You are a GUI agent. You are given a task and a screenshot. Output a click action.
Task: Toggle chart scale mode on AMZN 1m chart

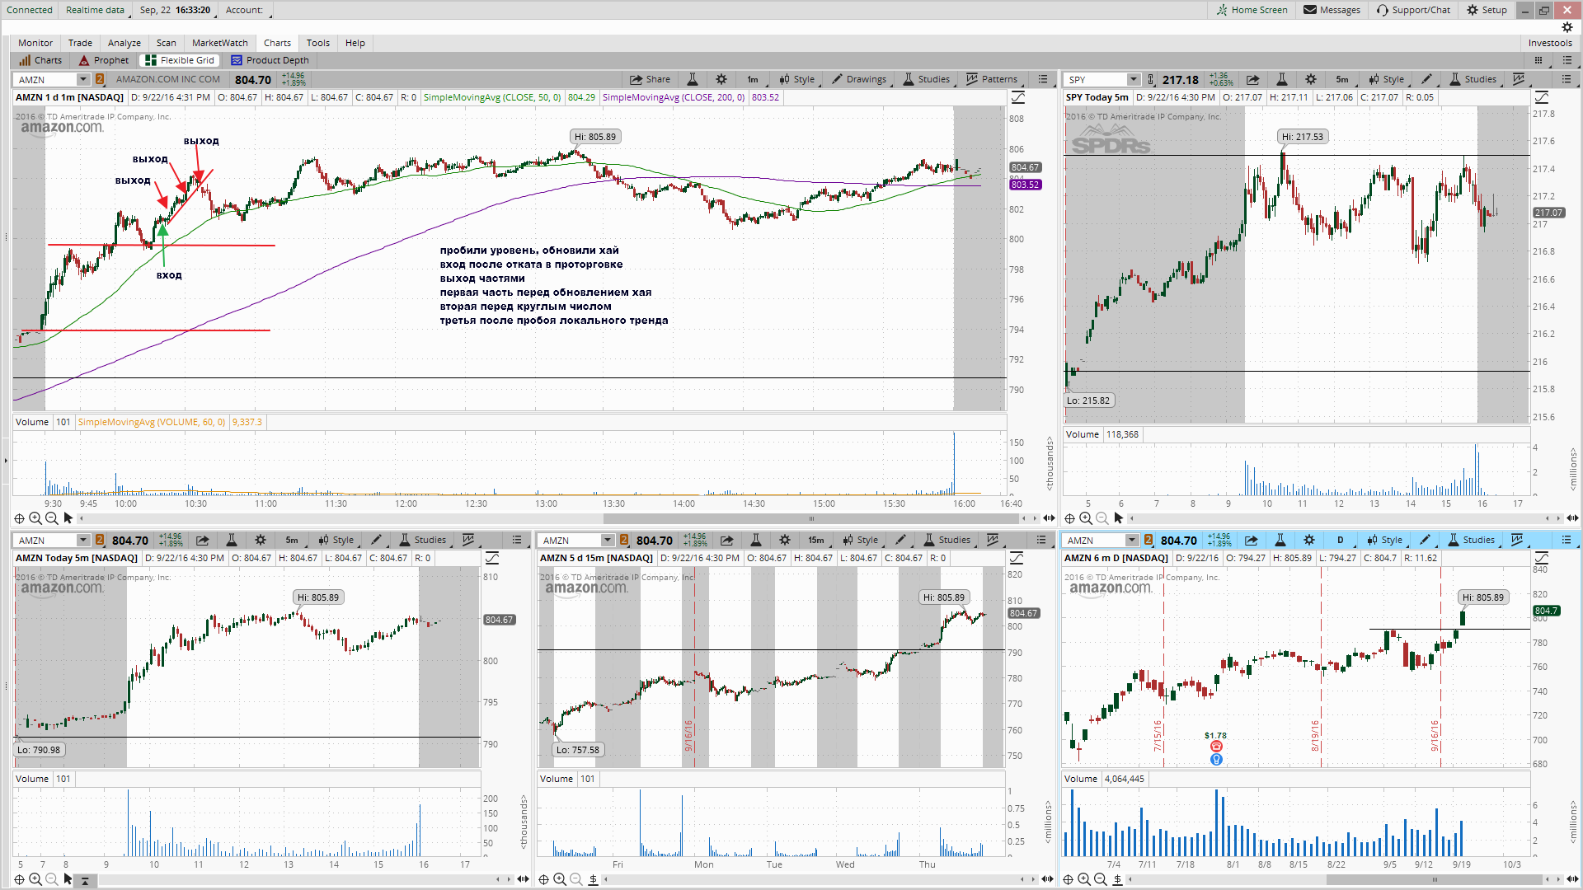[x=1018, y=97]
